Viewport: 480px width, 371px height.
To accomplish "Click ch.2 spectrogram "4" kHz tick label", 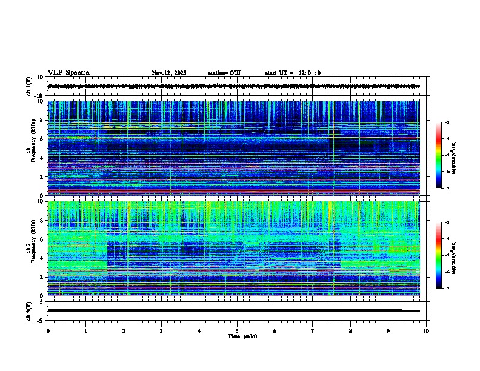I will (x=42, y=258).
